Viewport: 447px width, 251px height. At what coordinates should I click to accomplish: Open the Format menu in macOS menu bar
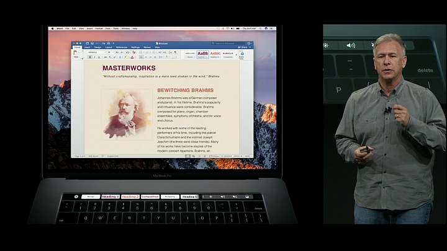pyautogui.click(x=99, y=29)
